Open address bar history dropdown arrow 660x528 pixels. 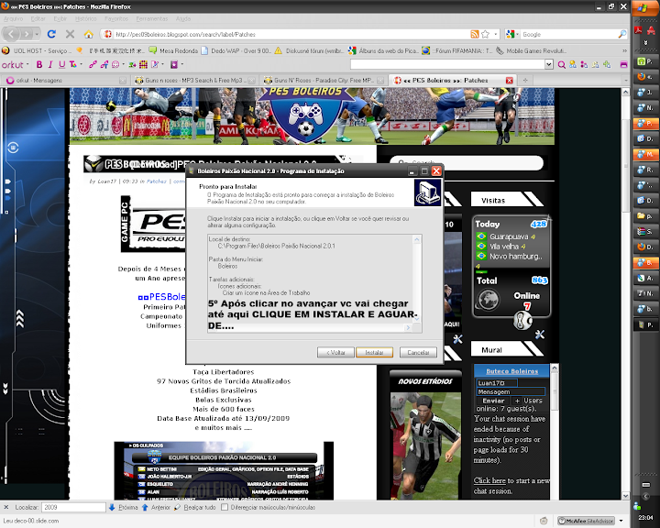coord(496,34)
